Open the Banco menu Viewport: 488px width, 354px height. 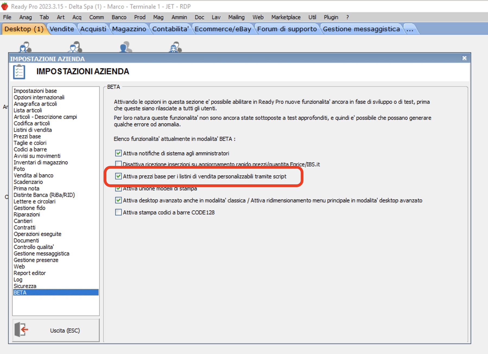[119, 17]
